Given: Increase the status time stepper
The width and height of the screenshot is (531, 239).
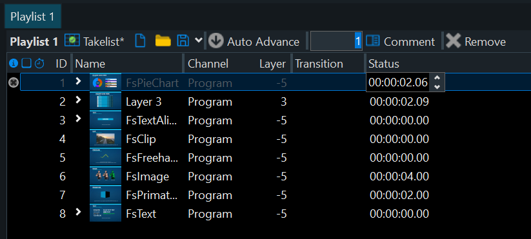Looking at the screenshot, I should [x=437, y=78].
